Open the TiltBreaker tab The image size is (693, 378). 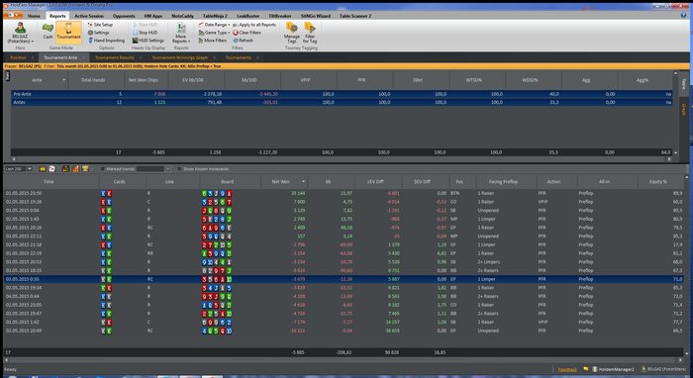pyautogui.click(x=280, y=16)
